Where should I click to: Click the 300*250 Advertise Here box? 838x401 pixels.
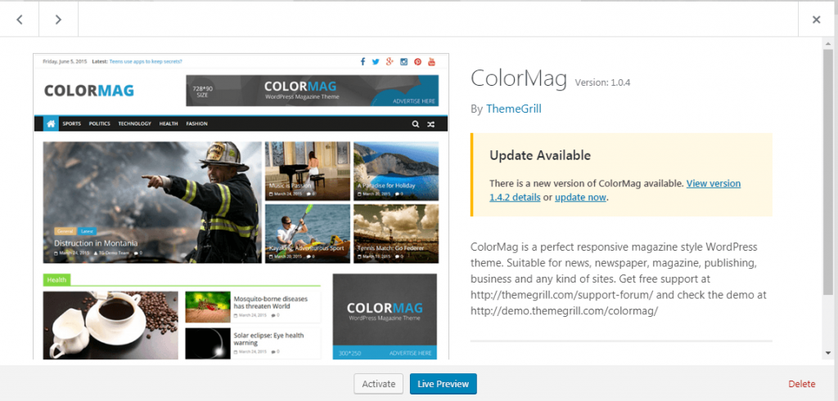click(x=385, y=317)
